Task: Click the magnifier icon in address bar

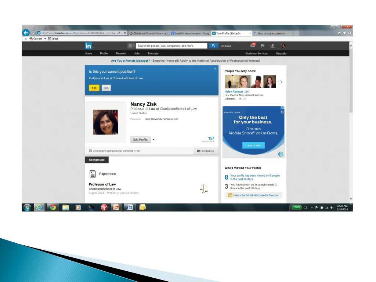Action: pos(119,33)
